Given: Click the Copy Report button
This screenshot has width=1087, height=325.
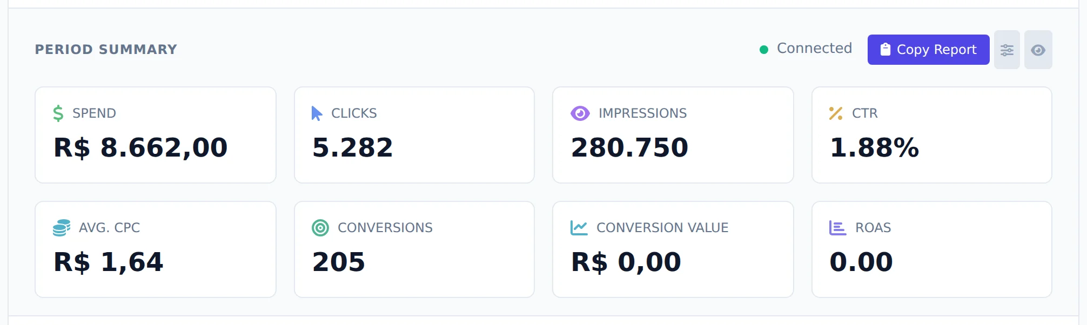Looking at the screenshot, I should (x=928, y=50).
